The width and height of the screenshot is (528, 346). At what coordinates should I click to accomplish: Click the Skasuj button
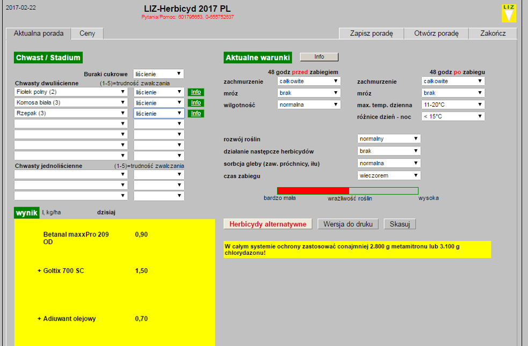click(x=400, y=224)
